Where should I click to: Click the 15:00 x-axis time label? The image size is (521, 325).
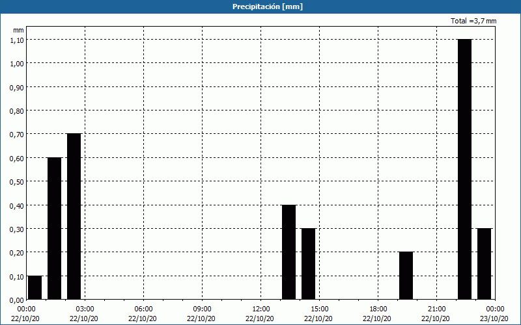tap(320, 309)
